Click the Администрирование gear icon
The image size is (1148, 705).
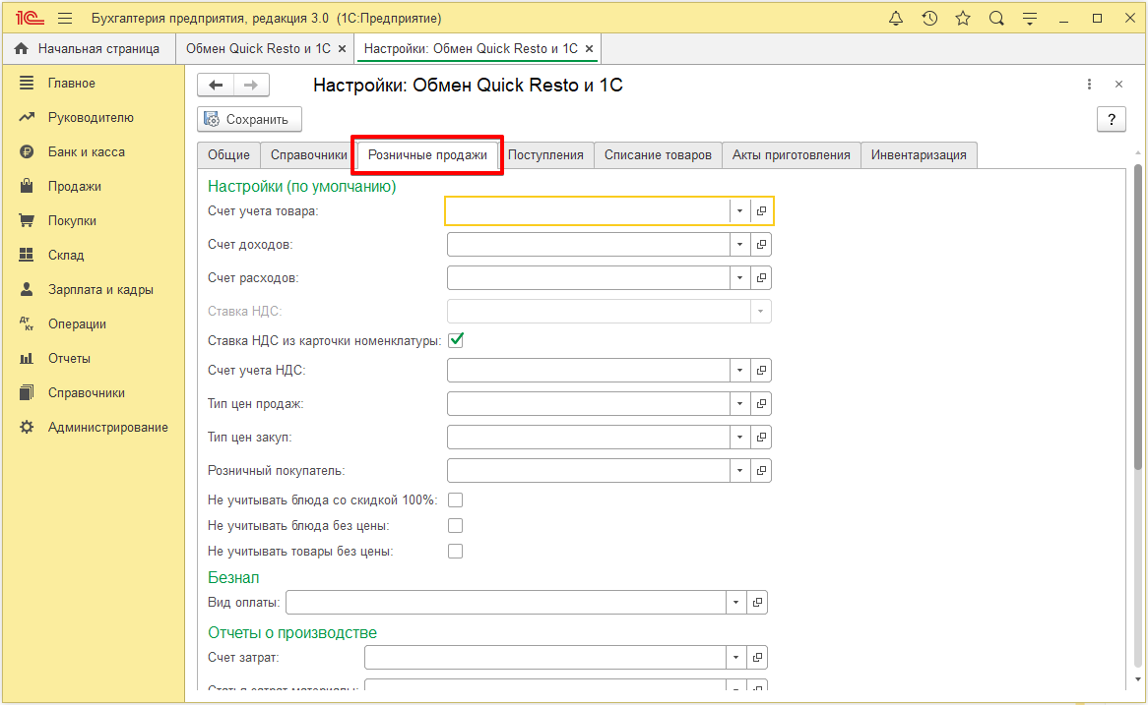tap(27, 427)
